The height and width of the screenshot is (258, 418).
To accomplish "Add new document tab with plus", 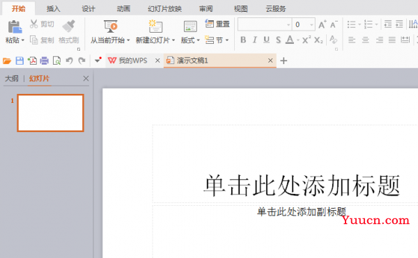I will (284, 61).
